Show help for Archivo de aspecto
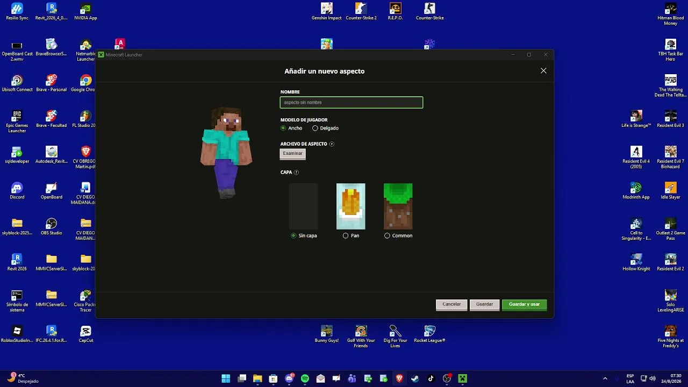This screenshot has height=387, width=688. [x=332, y=144]
